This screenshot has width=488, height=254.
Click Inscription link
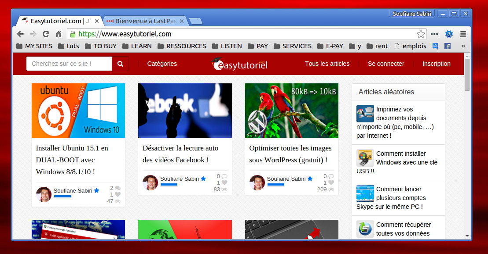(437, 64)
